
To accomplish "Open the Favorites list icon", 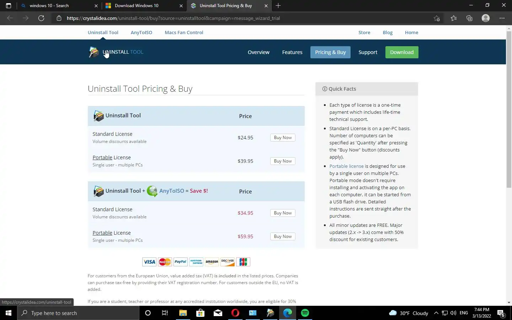I will (454, 18).
